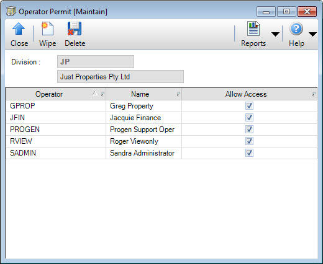Click the pin icon in Name column header
Viewport: 323px width, 264px height.
click(178, 94)
